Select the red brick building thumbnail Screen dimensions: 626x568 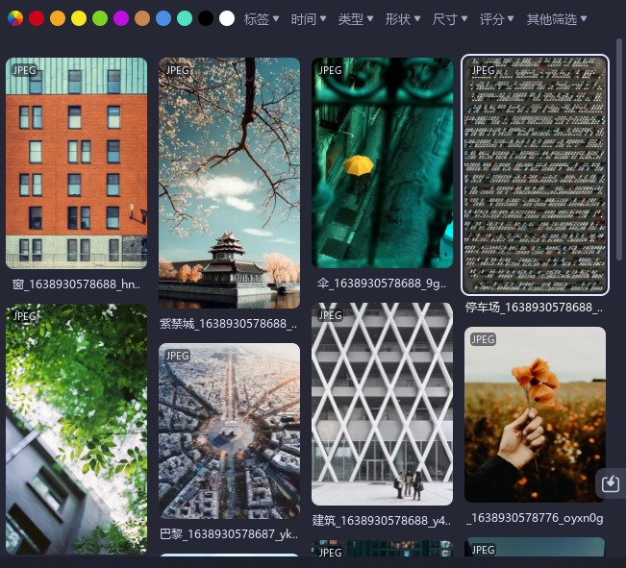76,163
